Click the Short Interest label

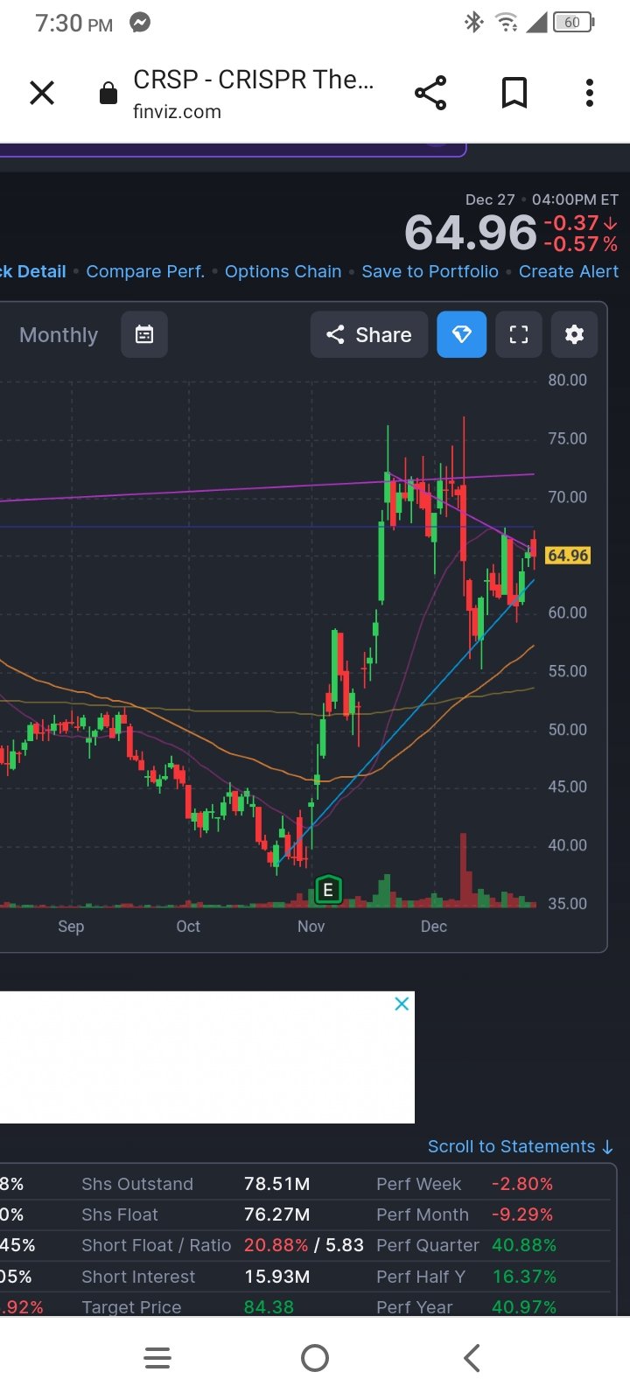138,1277
